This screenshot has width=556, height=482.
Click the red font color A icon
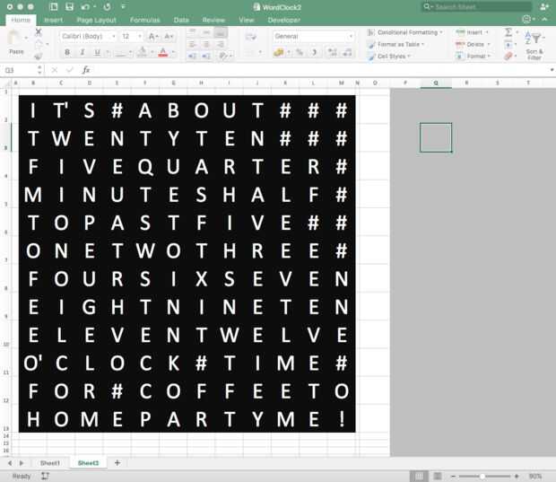click(x=162, y=53)
